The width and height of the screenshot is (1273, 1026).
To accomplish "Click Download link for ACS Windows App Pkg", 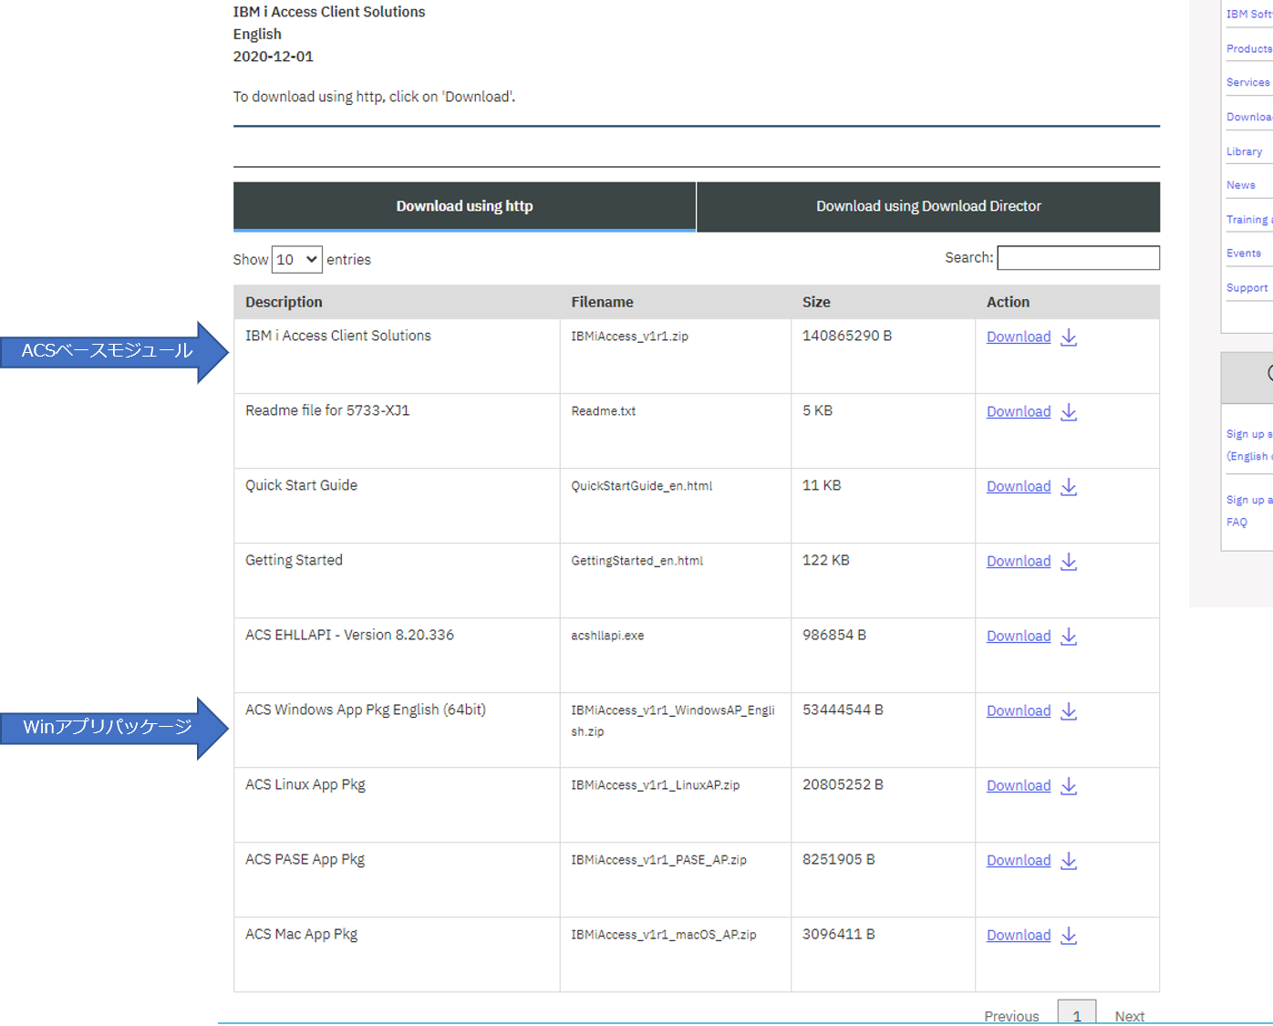I will [x=1019, y=711].
